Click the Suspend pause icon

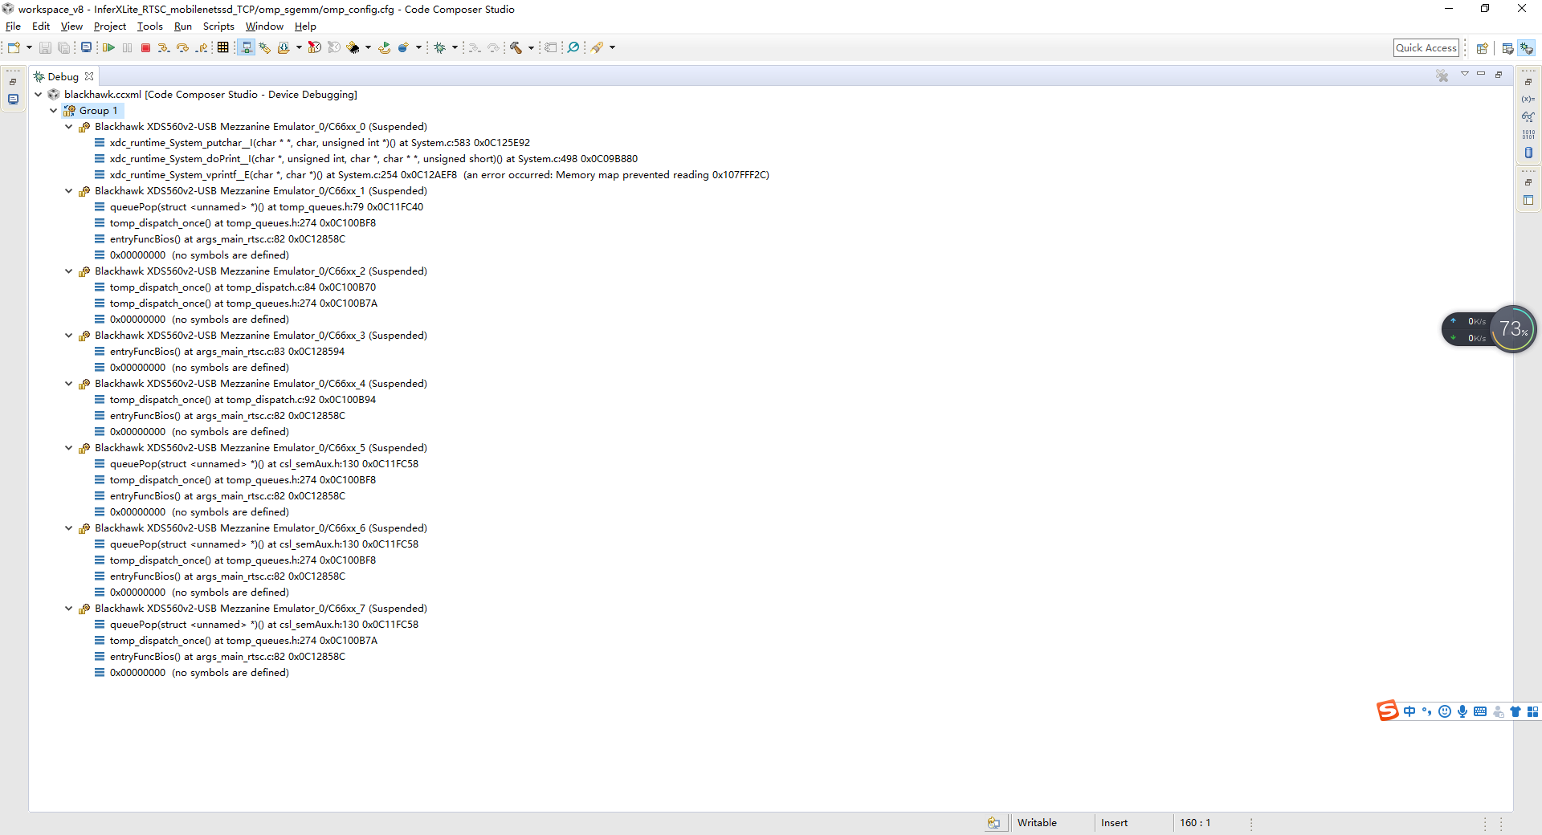tap(127, 48)
